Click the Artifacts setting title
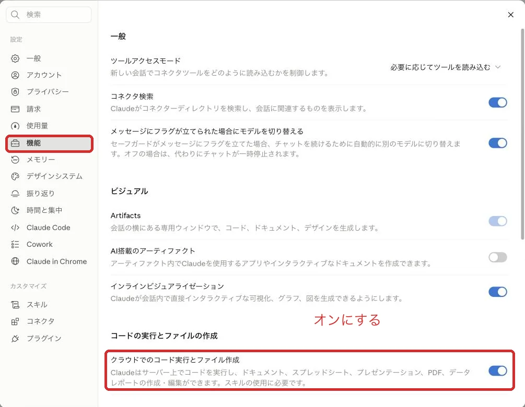Viewport: 525px width, 407px height. click(125, 216)
